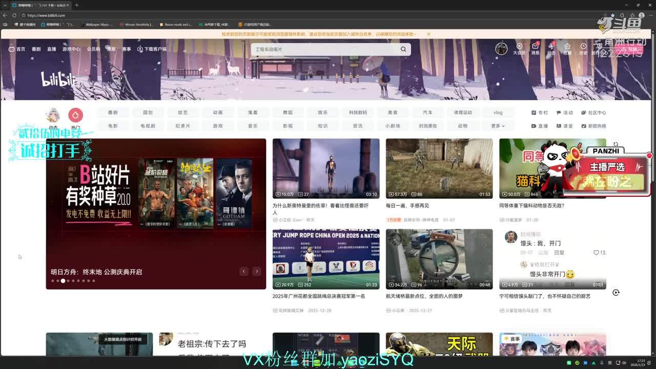This screenshot has height=369, width=656.
Task: Expand the 更多 category dropdown
Action: coord(498,126)
